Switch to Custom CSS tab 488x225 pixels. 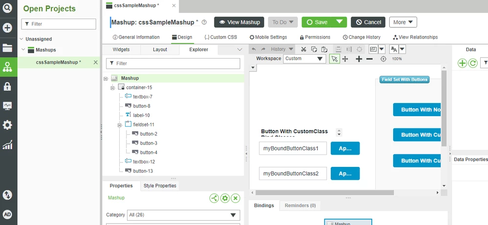coord(221,37)
